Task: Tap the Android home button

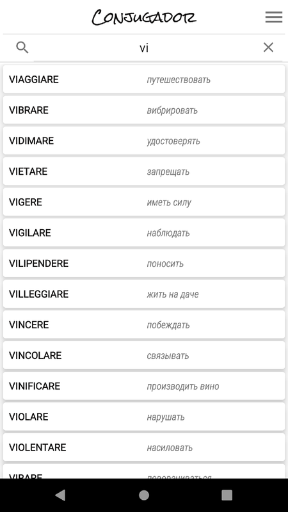Action: point(144,495)
